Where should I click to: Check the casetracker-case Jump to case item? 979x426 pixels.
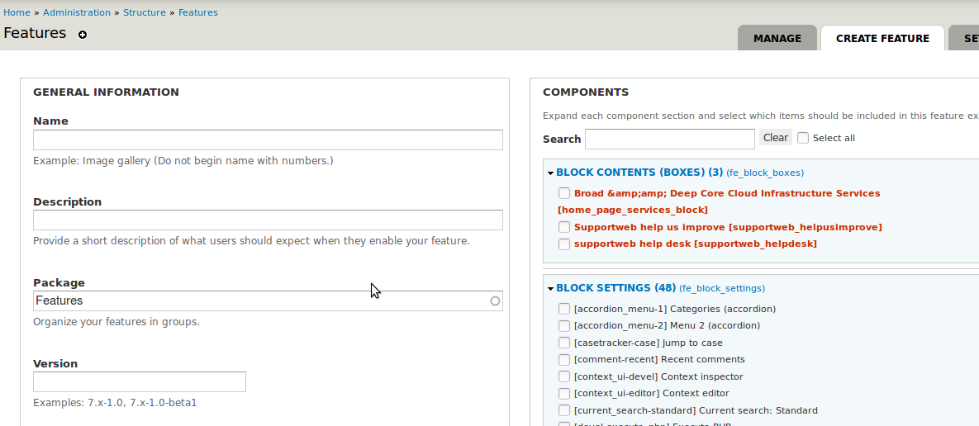pyautogui.click(x=564, y=343)
